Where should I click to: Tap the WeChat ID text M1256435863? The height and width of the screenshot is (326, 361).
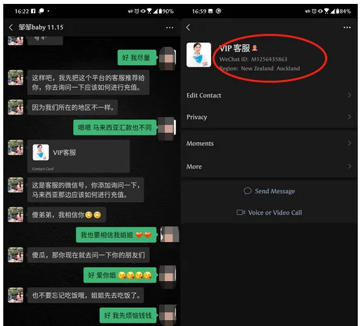(269, 59)
